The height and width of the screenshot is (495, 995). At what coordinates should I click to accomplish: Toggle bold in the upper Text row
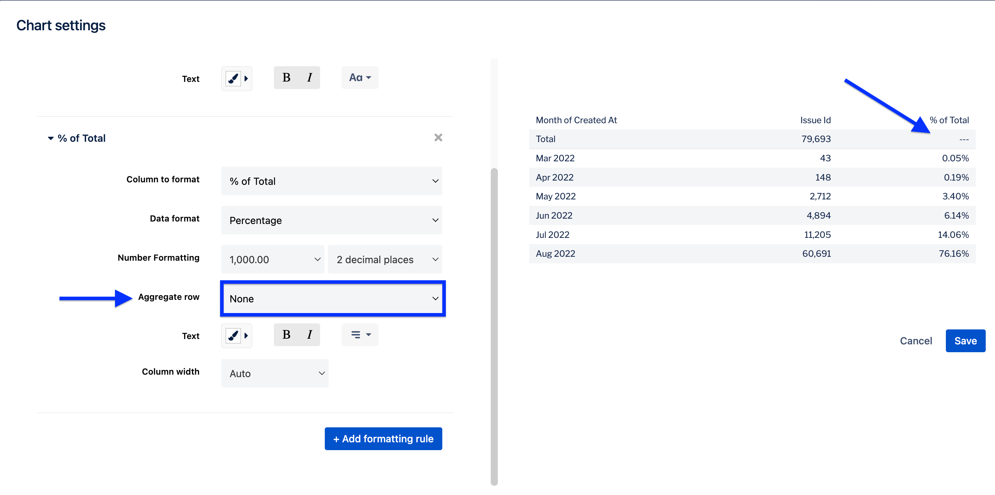pyautogui.click(x=286, y=78)
